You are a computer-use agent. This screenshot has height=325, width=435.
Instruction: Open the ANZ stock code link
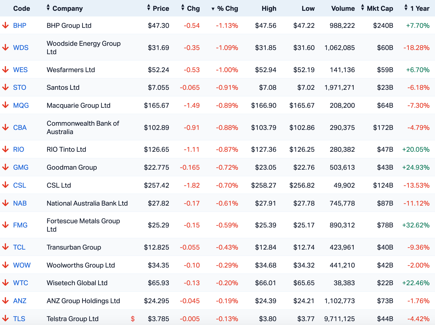click(20, 301)
